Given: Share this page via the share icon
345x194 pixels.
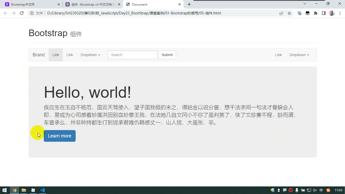Looking at the screenshot, I should (281, 13).
